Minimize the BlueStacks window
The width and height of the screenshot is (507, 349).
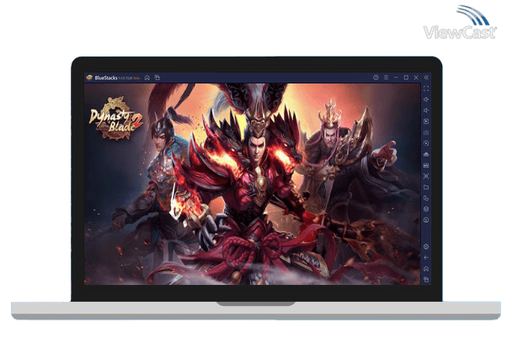[x=396, y=78]
